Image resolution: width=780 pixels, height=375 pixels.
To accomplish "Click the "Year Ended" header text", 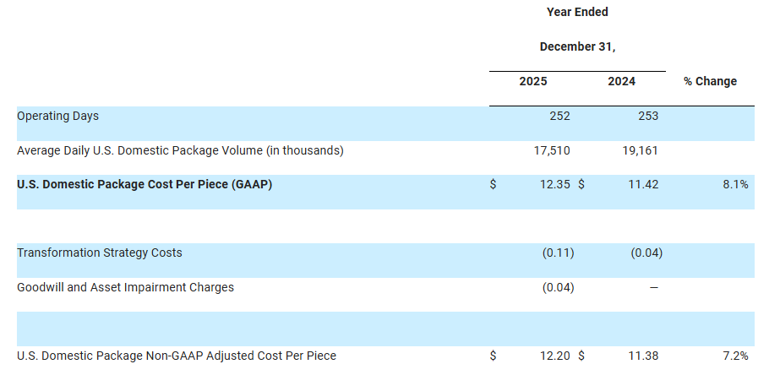I will coord(577,12).
